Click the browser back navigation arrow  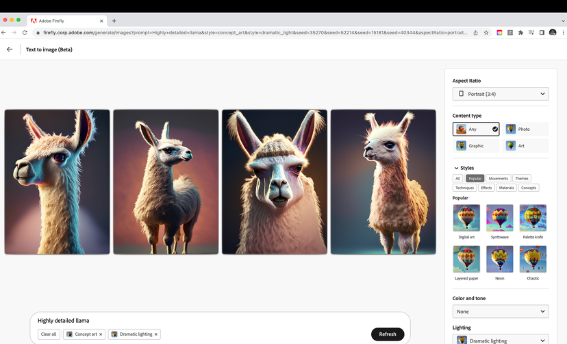(3, 33)
